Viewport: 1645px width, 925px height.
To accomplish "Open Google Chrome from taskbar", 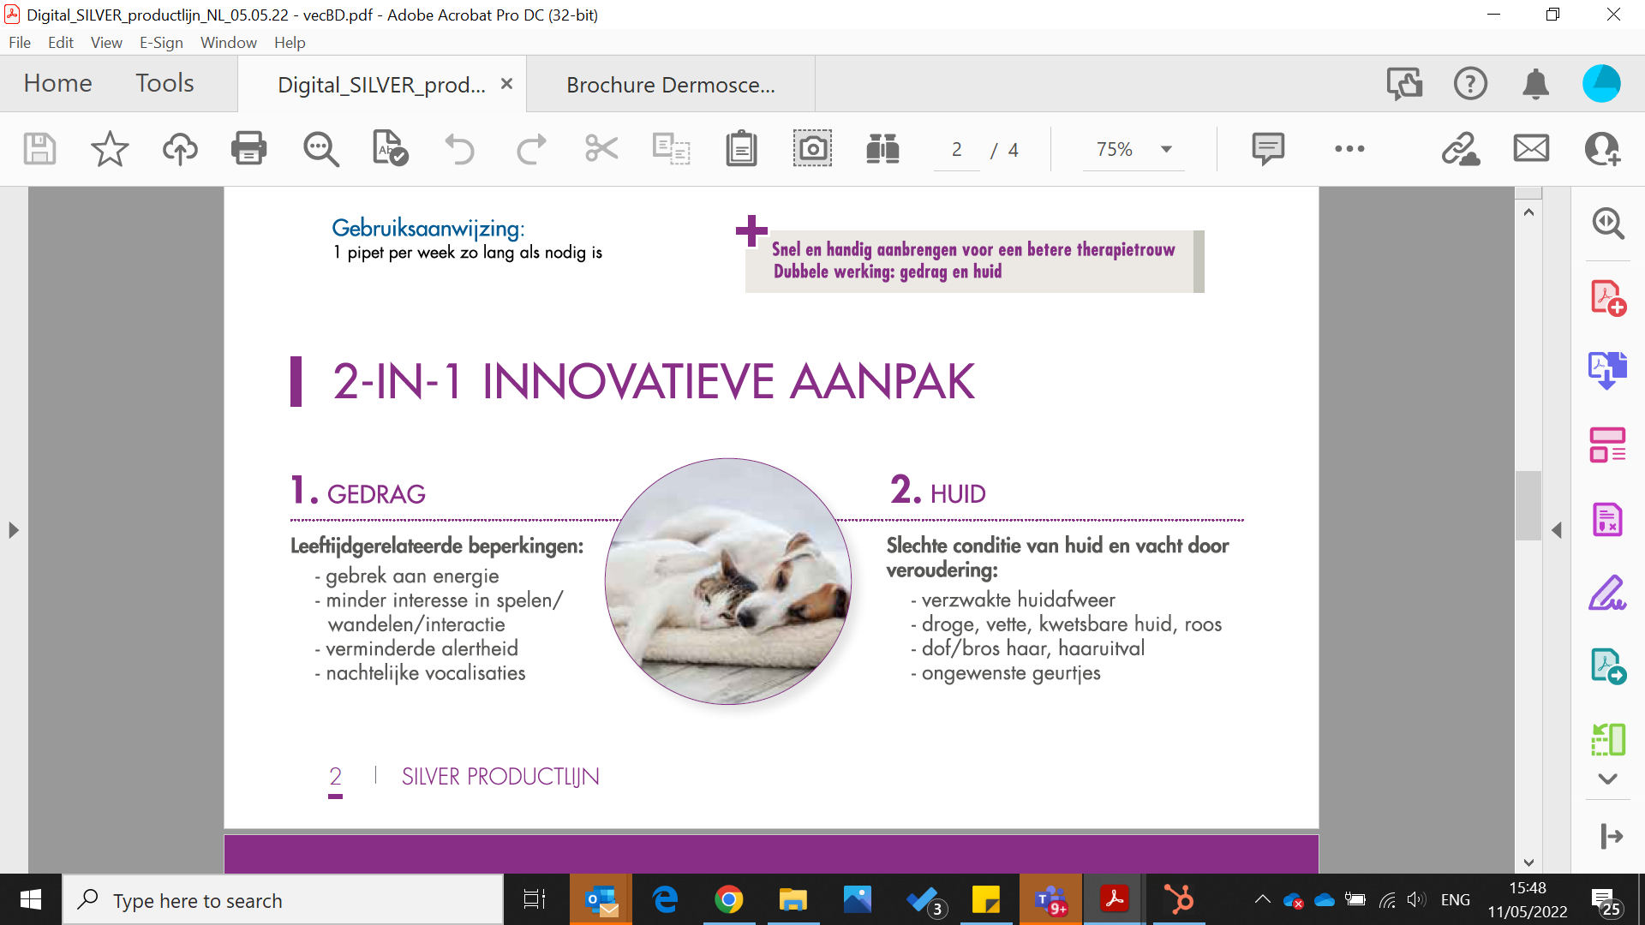I will point(728,900).
